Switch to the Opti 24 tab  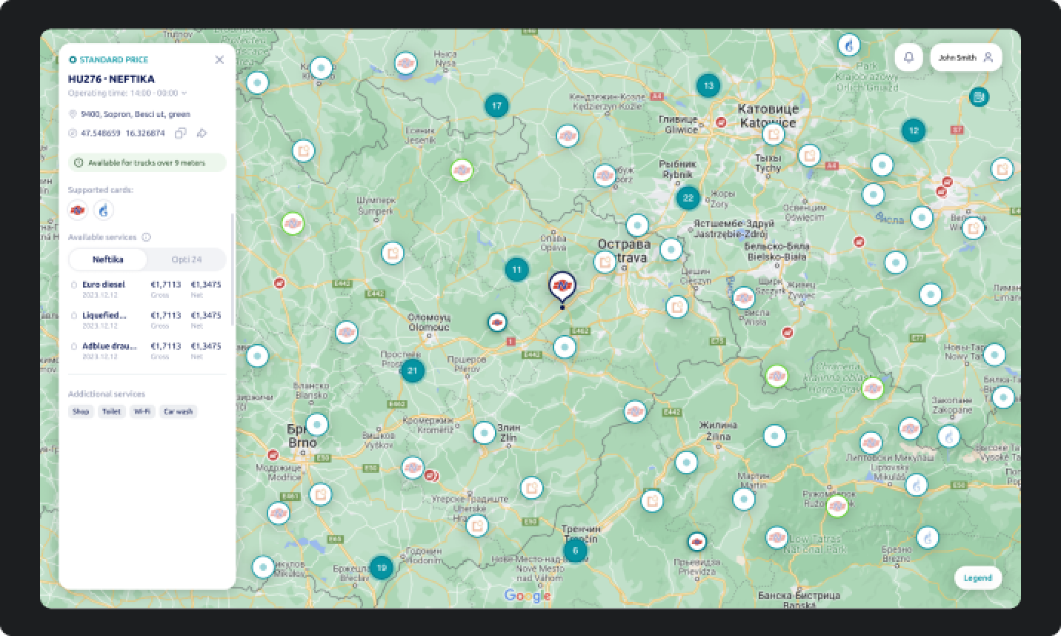[186, 259]
